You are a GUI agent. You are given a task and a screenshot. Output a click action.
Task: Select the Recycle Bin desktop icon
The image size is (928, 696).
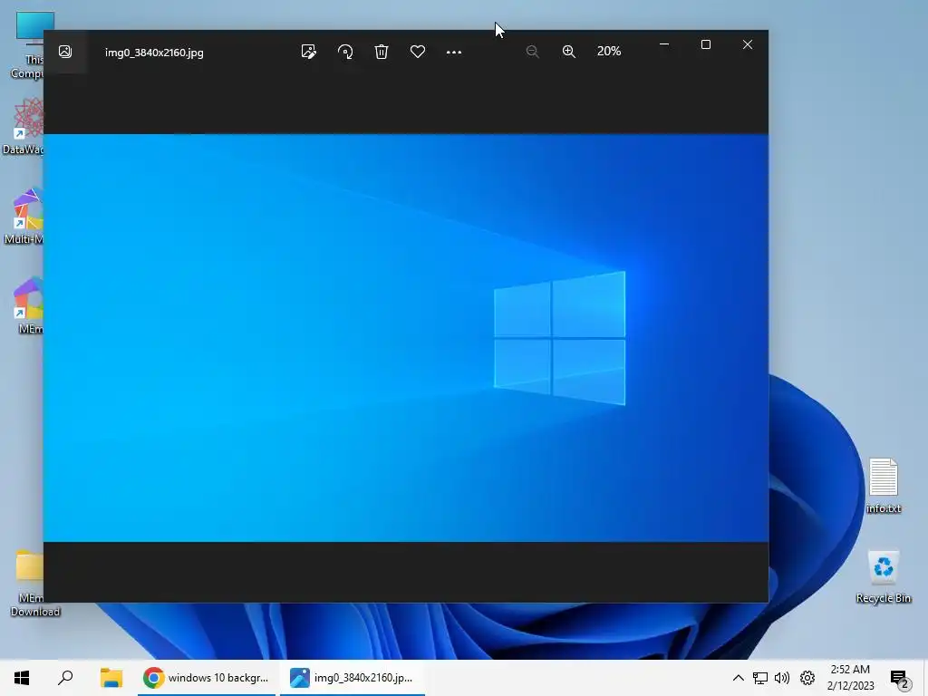883,576
